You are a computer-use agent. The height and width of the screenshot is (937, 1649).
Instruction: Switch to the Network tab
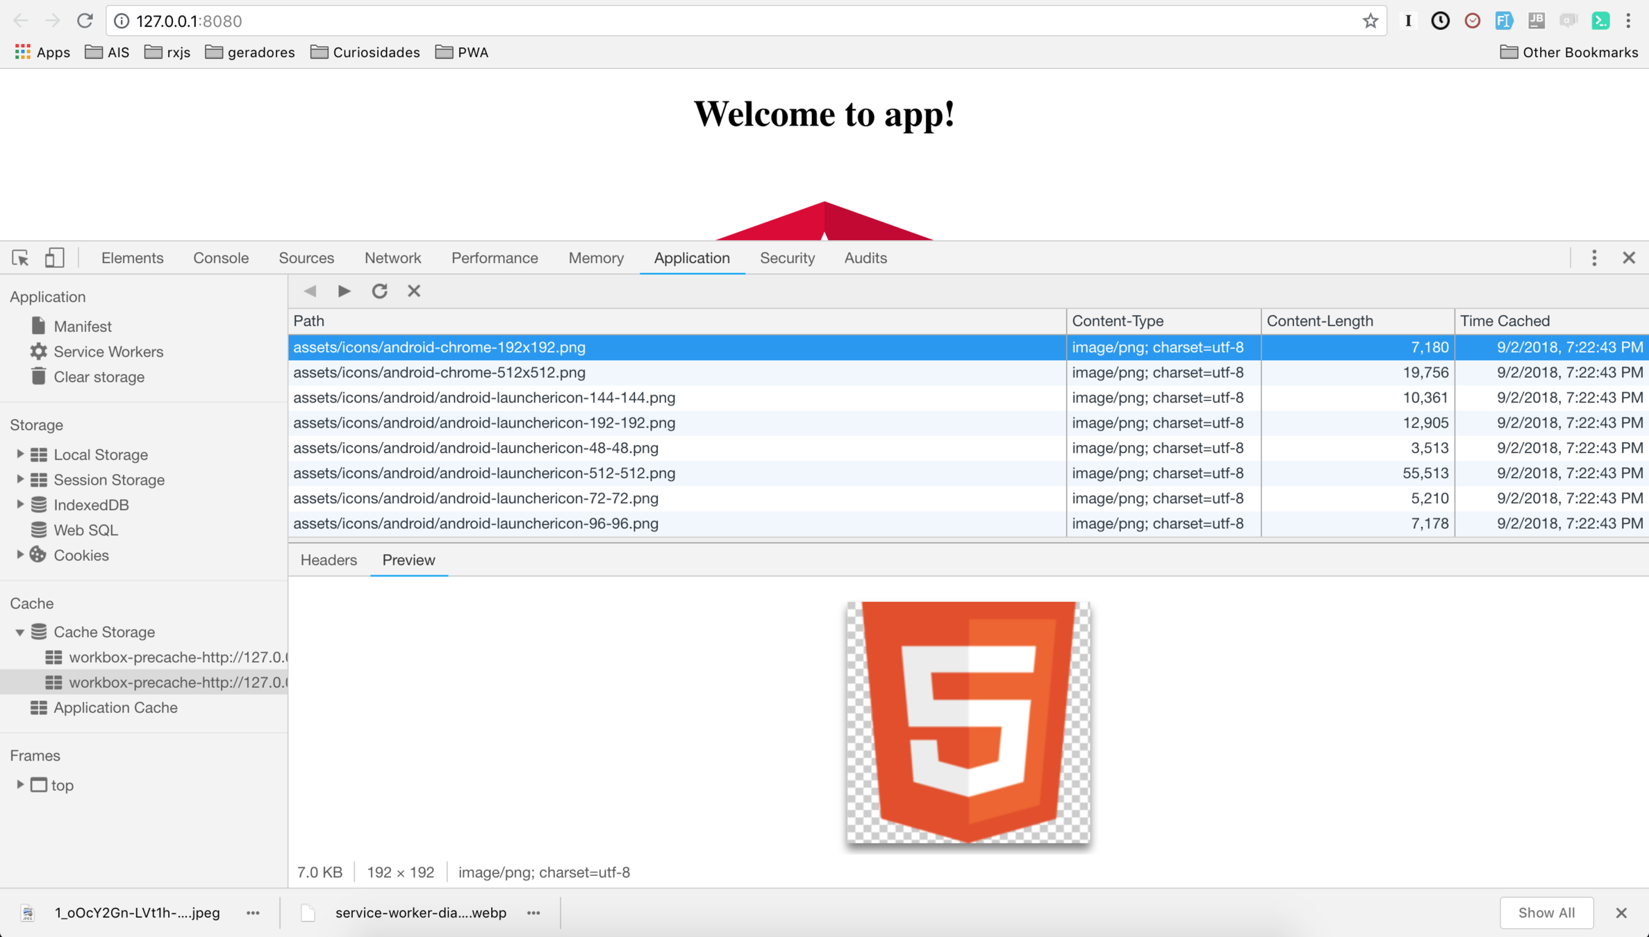[392, 258]
